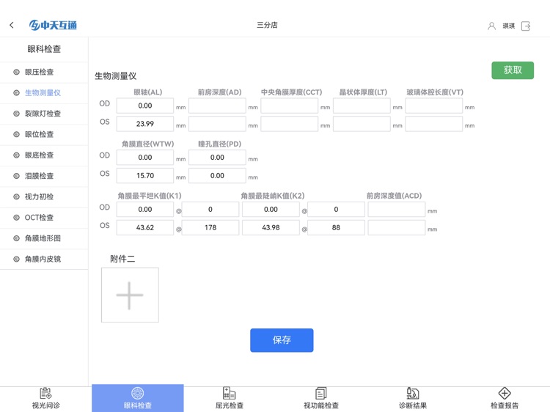Click the 眼科检查 eye icon

(138, 394)
